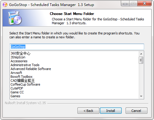Choose the Game CC folder
The image size is (154, 120).
(17, 92)
